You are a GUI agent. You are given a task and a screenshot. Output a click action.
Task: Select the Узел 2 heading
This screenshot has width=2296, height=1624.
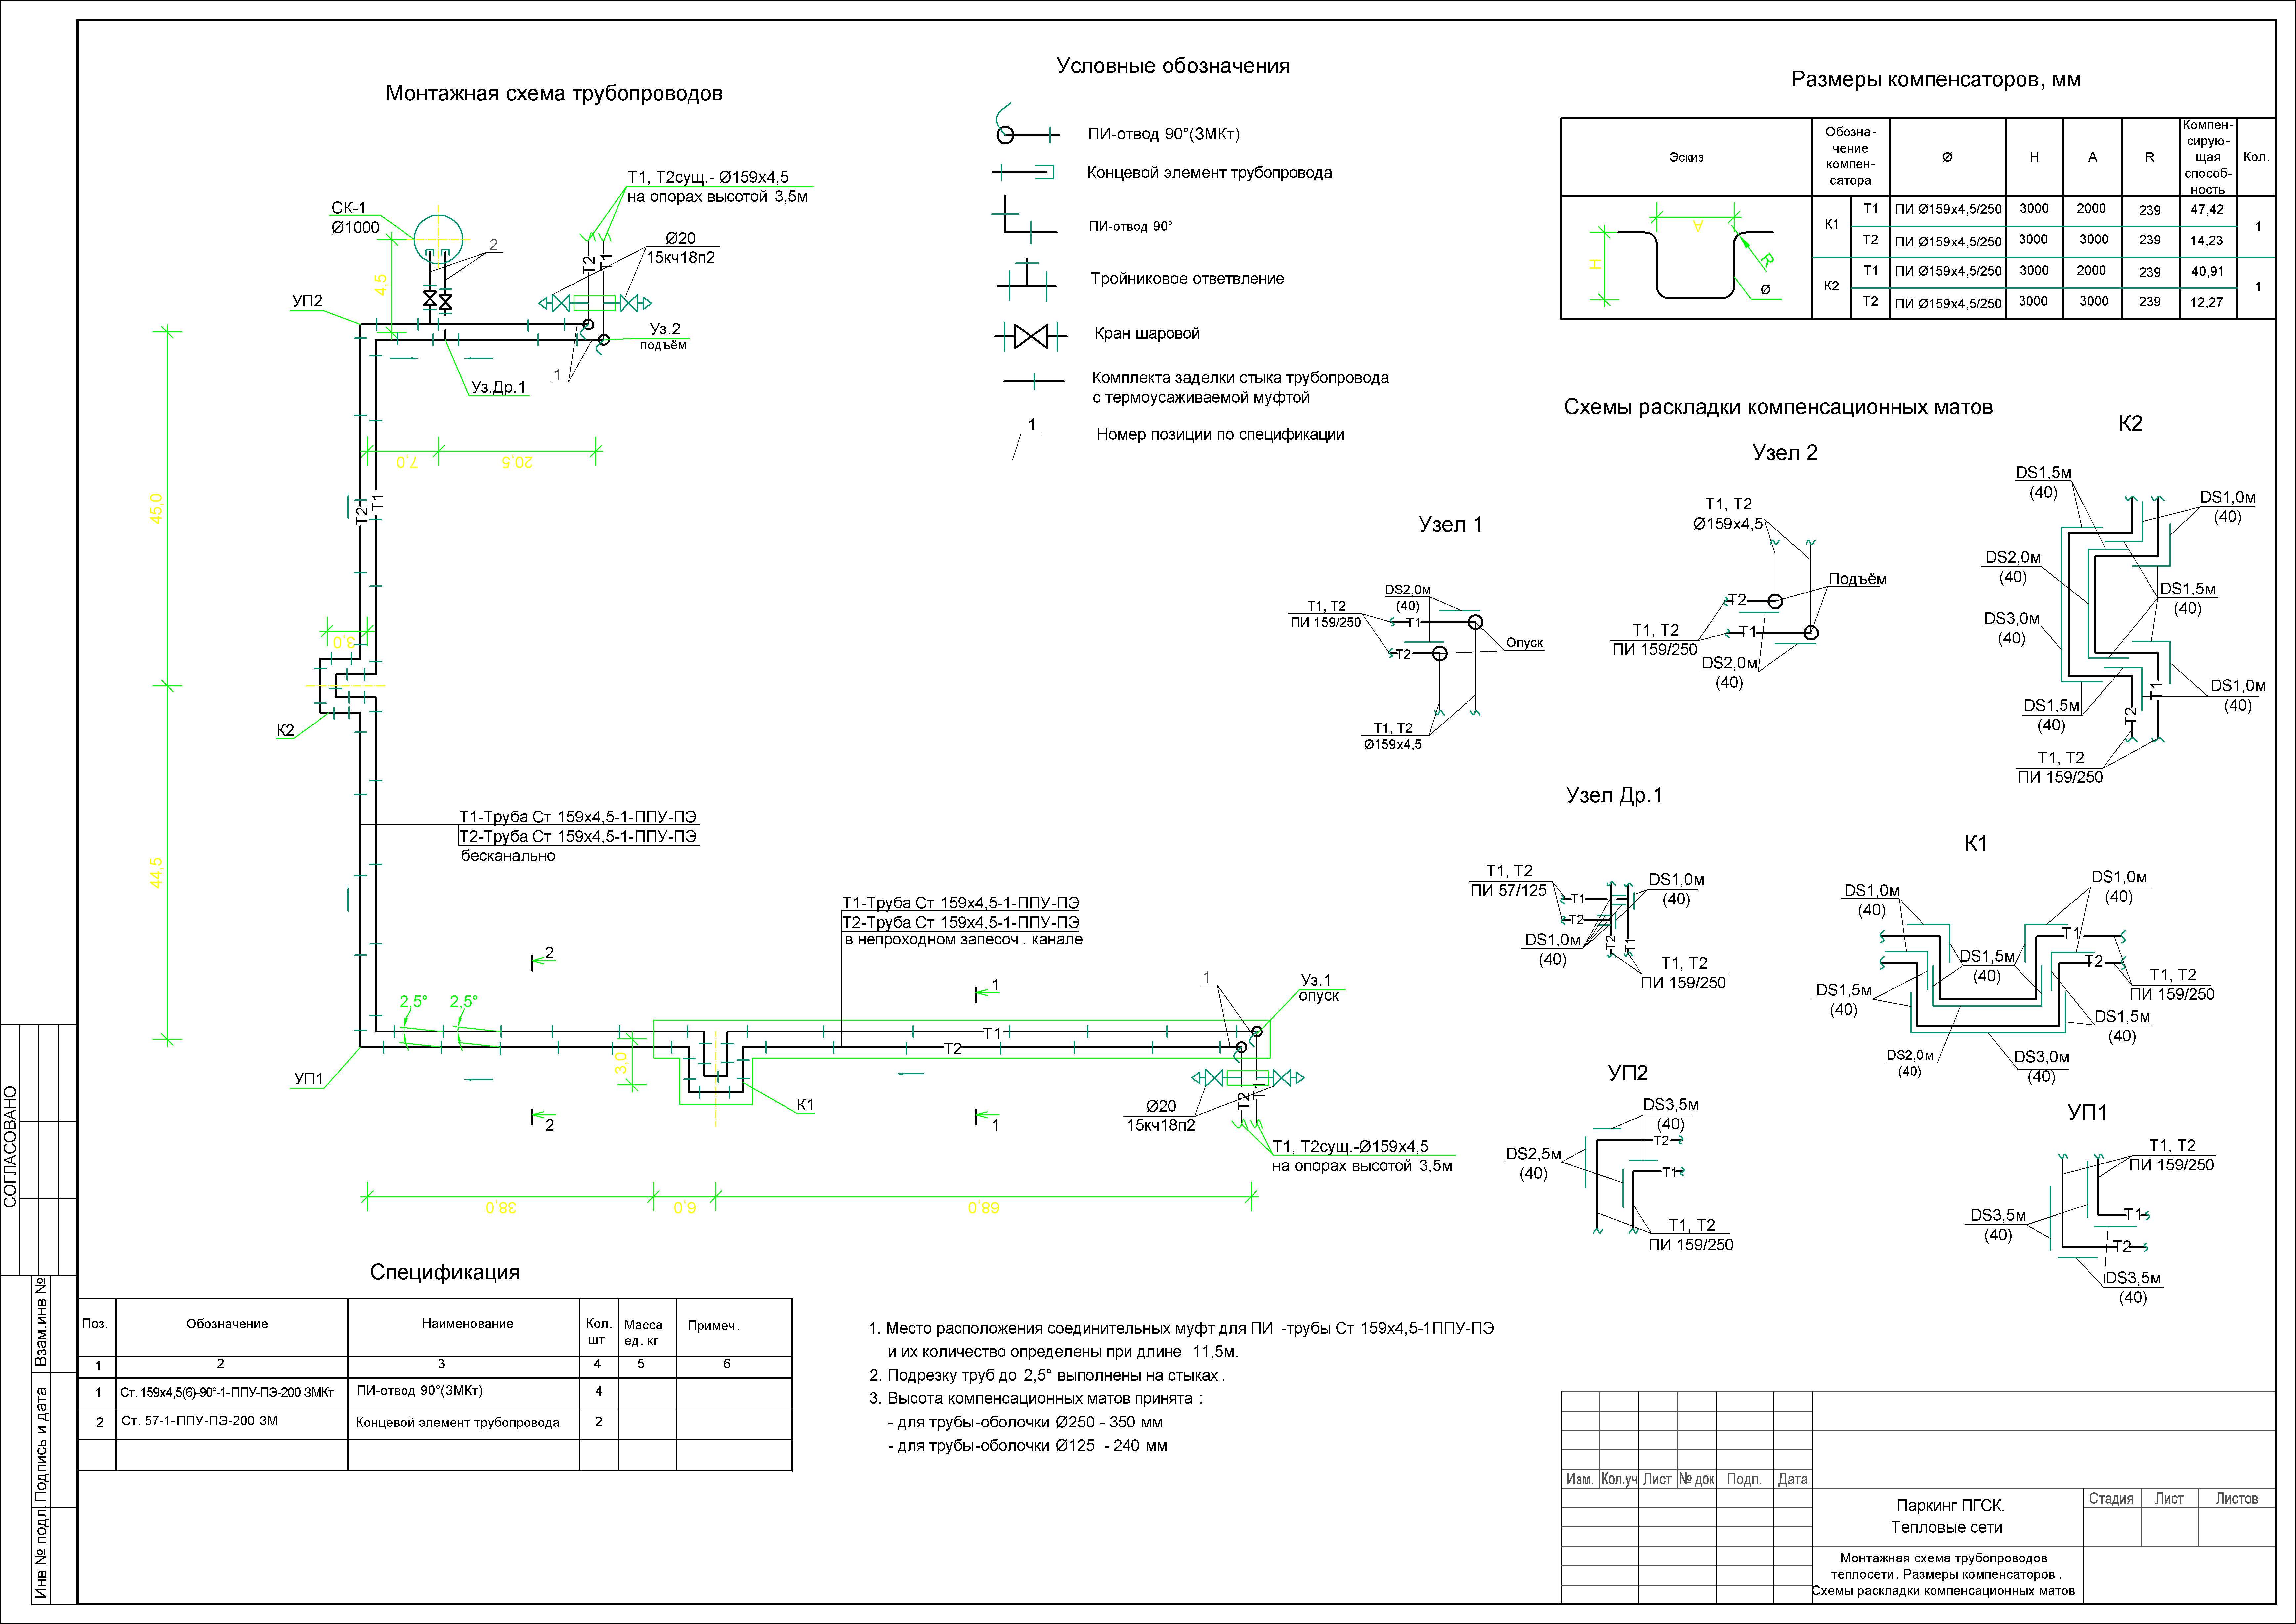pyautogui.click(x=1785, y=453)
